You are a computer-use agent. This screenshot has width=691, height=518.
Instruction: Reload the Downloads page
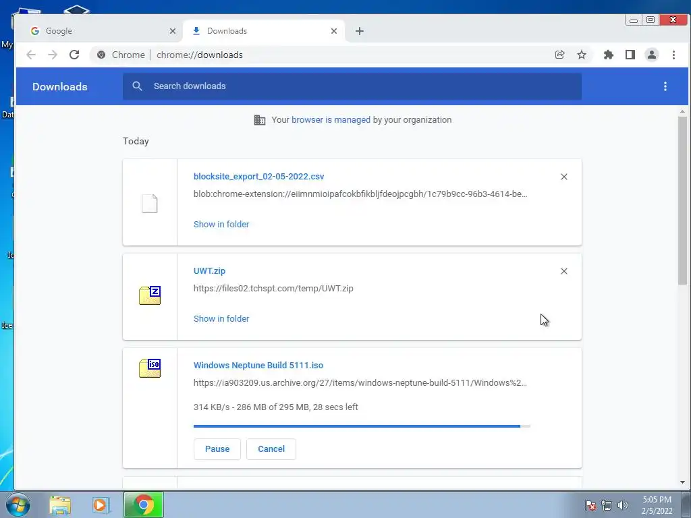coord(74,55)
